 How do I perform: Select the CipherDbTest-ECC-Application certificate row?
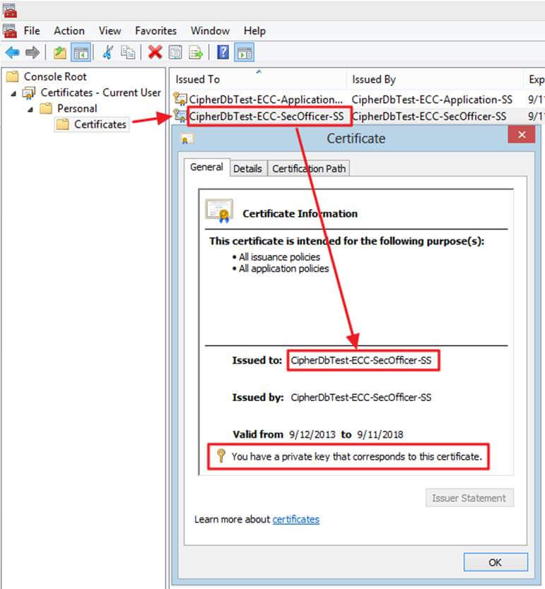point(266,100)
